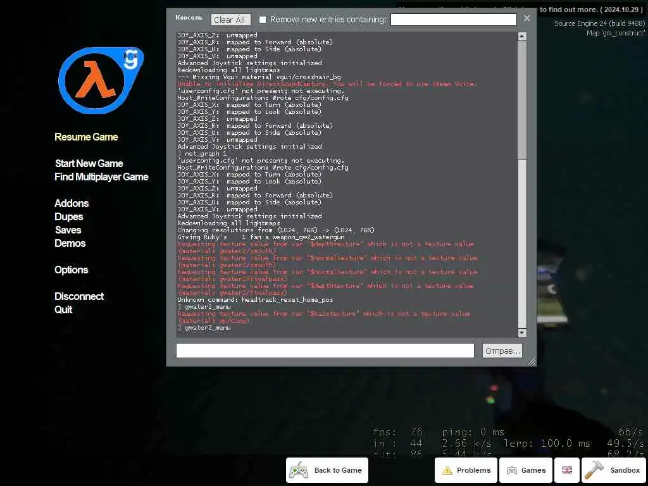Viewport: 648px width, 486px height.
Task: Click the warning triangle Problems icon
Action: pyautogui.click(x=447, y=470)
